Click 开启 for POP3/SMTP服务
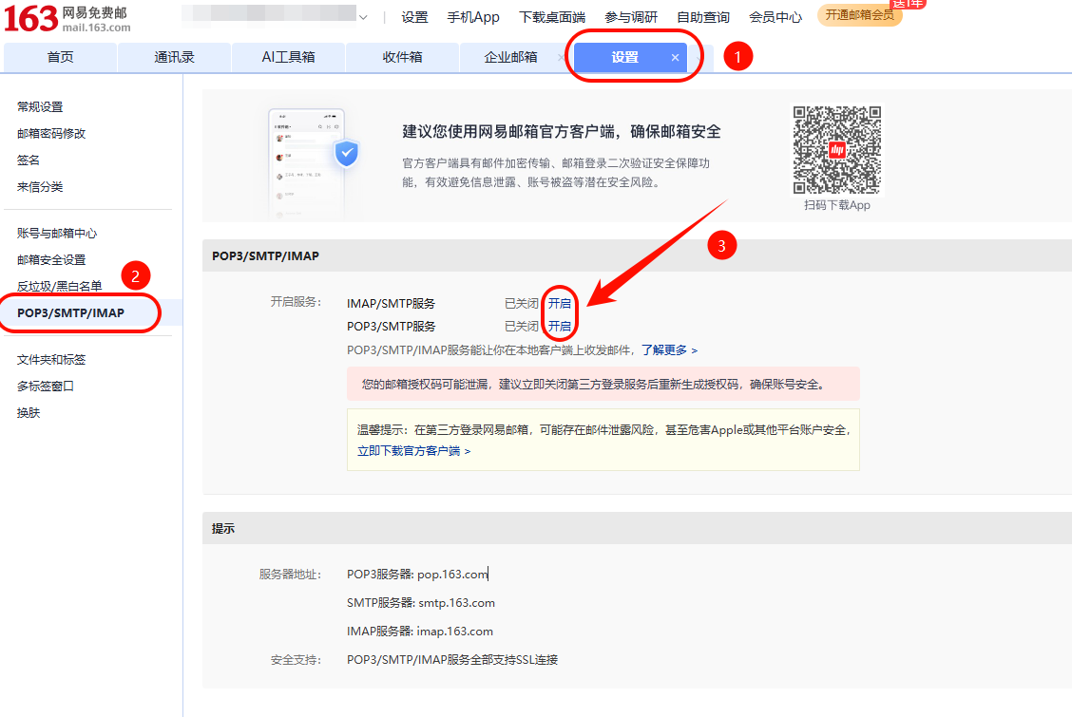1072x717 pixels. [559, 327]
